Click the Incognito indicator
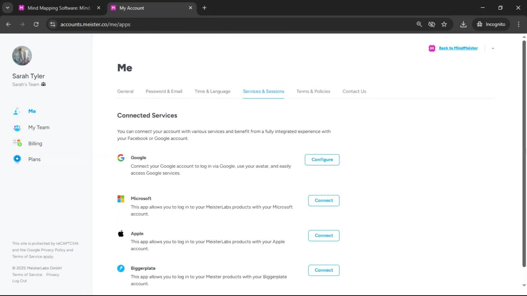The width and height of the screenshot is (527, 296). pyautogui.click(x=491, y=24)
